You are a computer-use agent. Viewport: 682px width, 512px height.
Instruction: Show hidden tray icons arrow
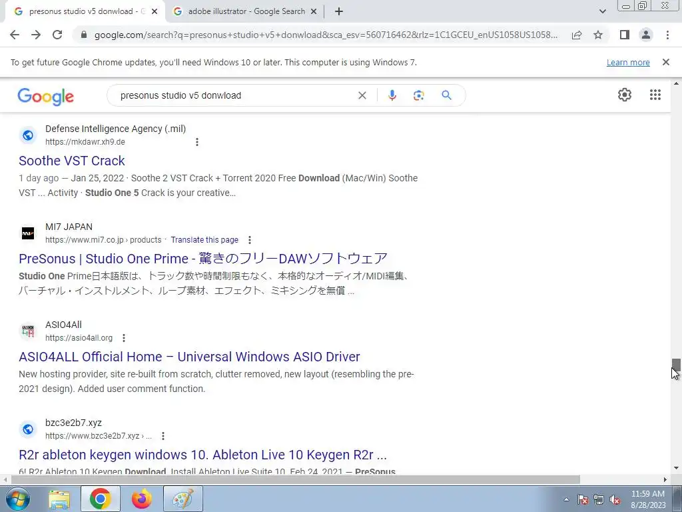coord(566,500)
